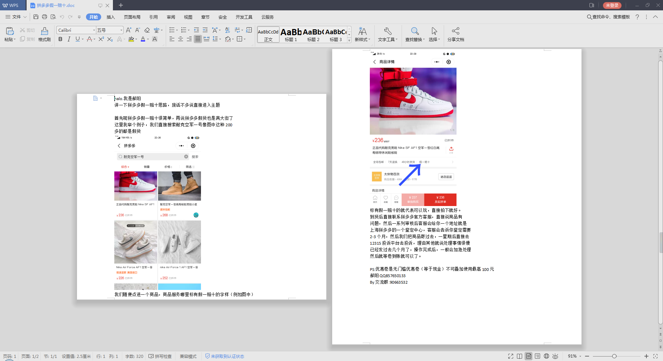Switch to full screen view in status bar
Viewport: 663px width, 361px height.
click(x=511, y=356)
